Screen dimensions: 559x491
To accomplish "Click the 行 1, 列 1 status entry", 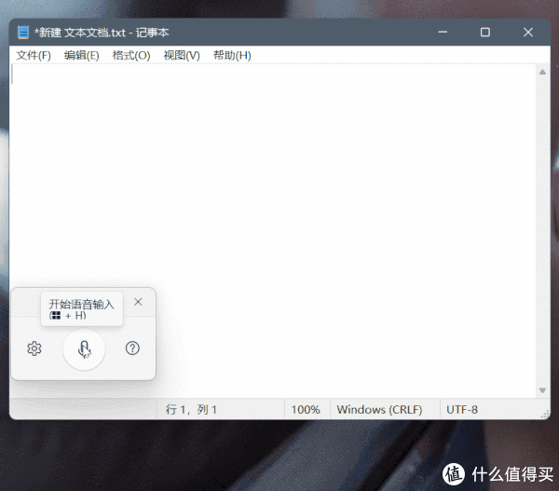I will tap(191, 409).
